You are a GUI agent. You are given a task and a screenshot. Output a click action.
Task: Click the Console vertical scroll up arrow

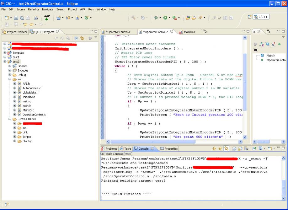(283, 158)
